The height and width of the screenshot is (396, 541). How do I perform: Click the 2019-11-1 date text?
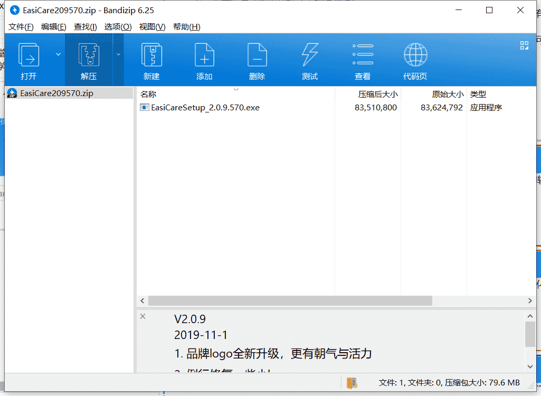(x=201, y=335)
